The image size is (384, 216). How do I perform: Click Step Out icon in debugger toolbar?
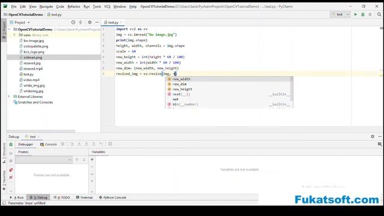click(94, 144)
